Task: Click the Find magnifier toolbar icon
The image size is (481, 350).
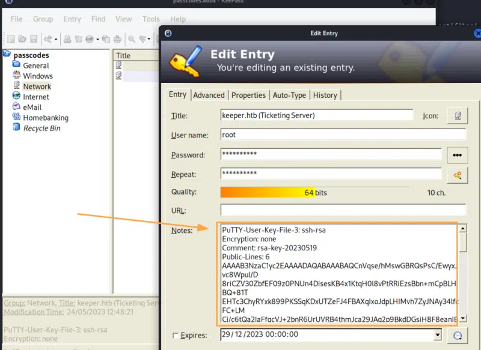Action: pos(132,39)
